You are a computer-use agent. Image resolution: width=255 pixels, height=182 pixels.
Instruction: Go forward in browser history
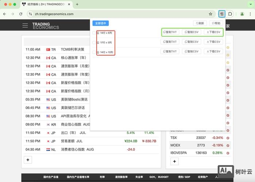click(12, 14)
